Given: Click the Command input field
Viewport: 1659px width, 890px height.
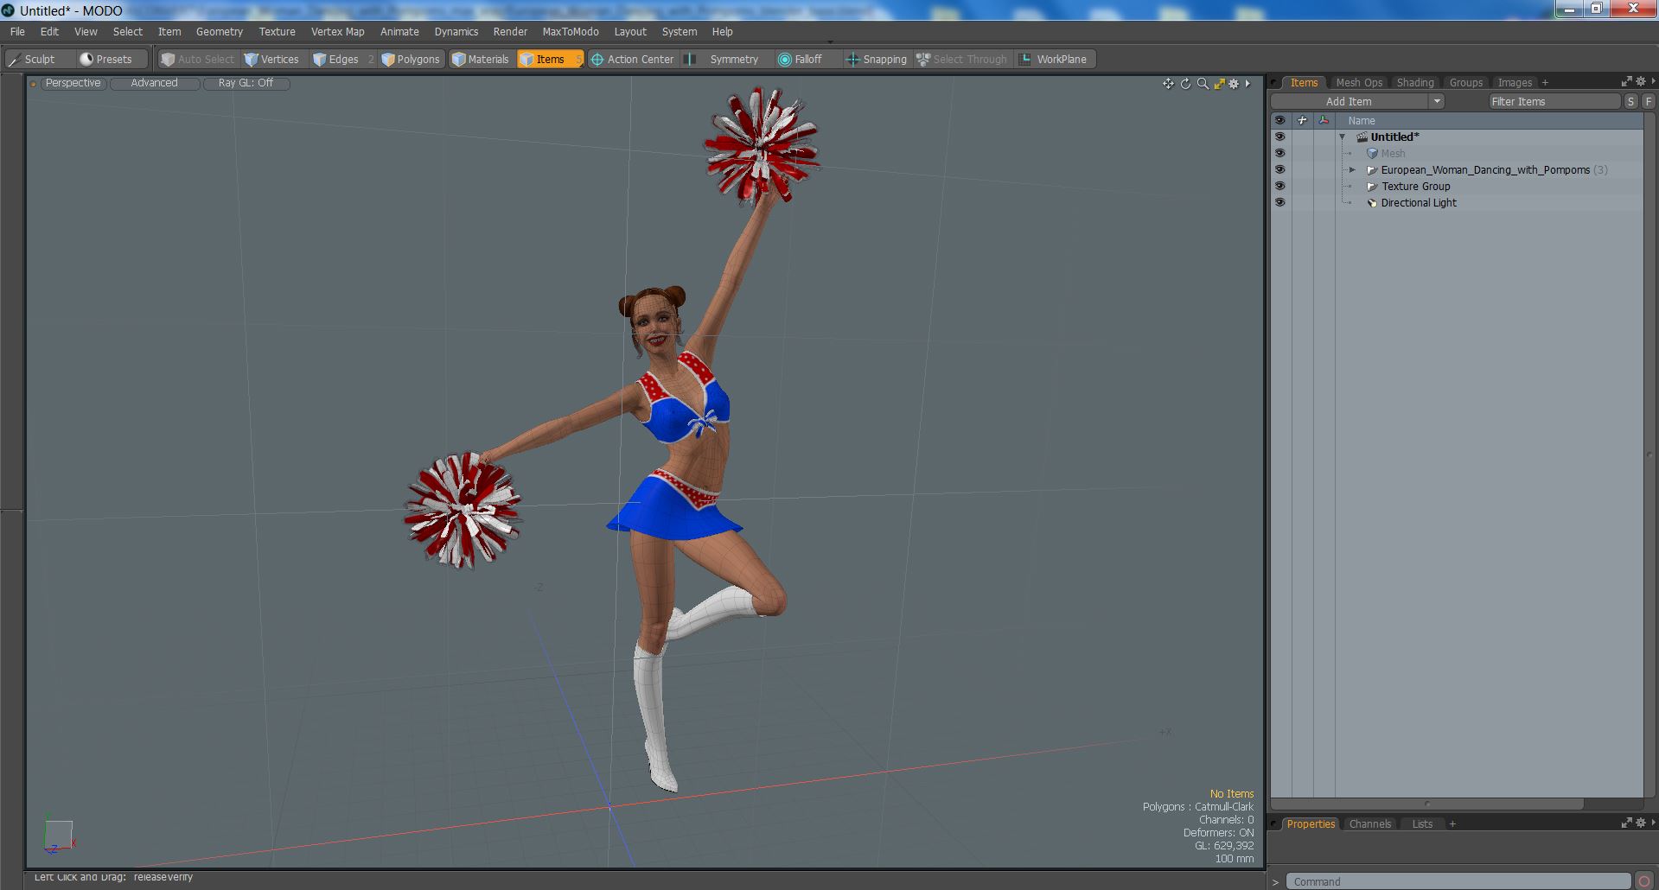Looking at the screenshot, I should (1458, 881).
